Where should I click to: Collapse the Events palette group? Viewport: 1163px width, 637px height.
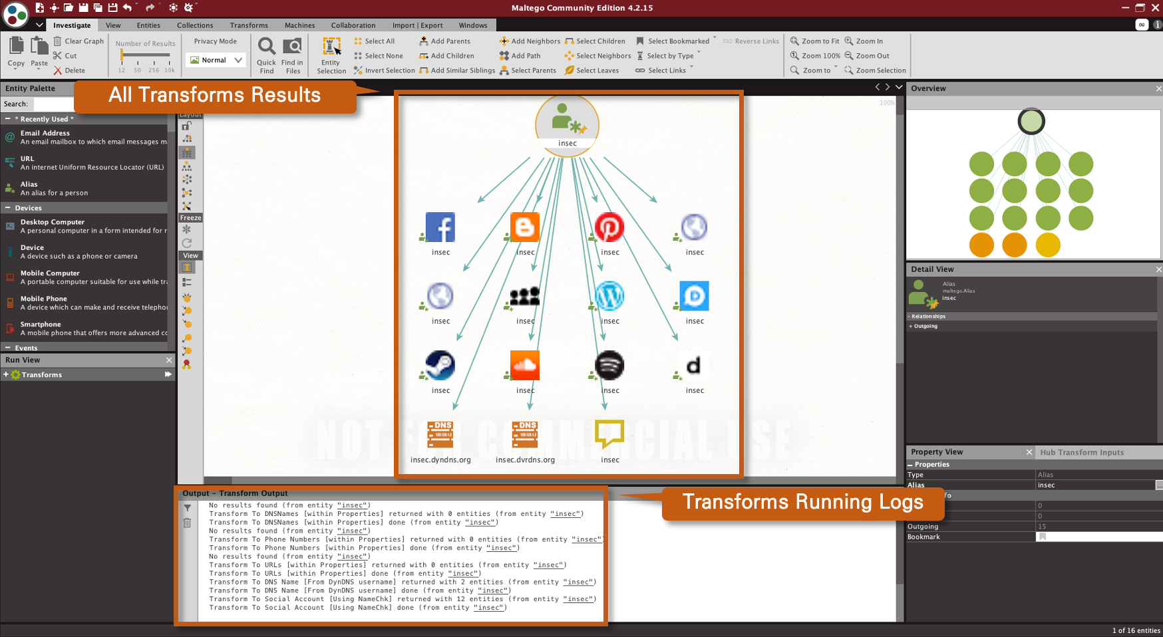(x=7, y=348)
